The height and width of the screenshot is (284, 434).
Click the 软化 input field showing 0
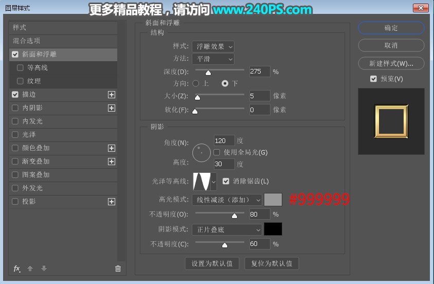[x=260, y=110]
